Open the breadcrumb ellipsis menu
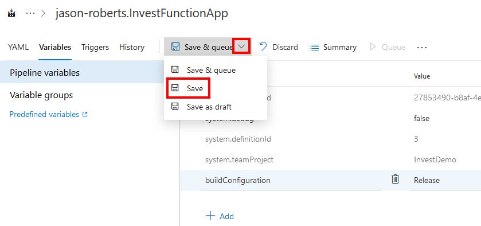The width and height of the screenshot is (481, 226). click(x=30, y=14)
